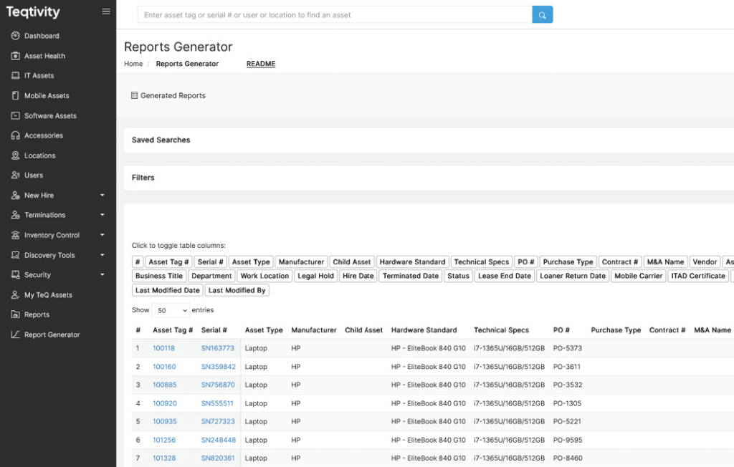
Task: Click the README link
Action: [x=261, y=64]
